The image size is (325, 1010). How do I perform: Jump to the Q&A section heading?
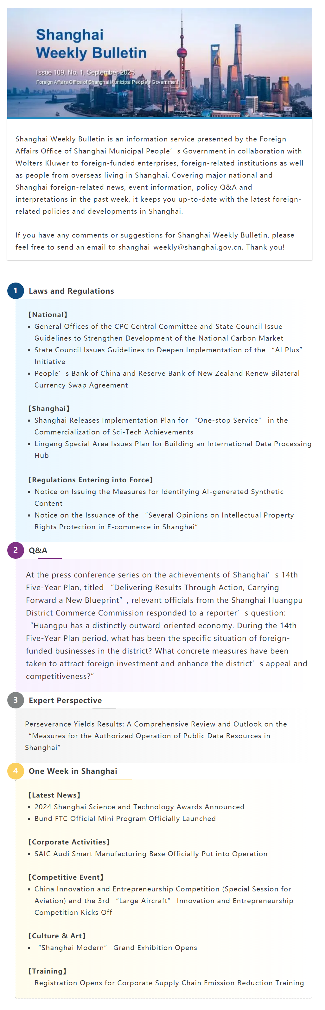(38, 550)
